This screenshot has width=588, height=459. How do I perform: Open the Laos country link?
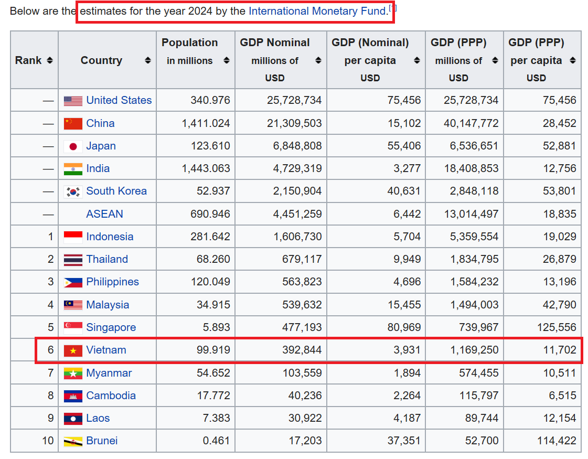tap(98, 418)
